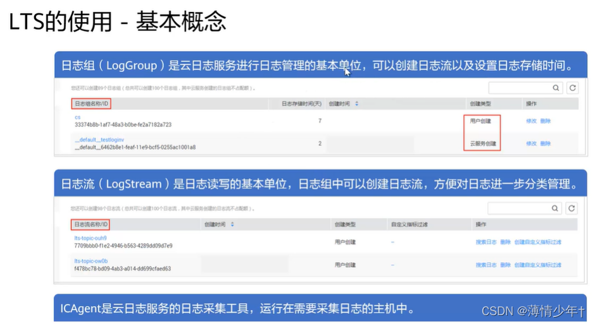This screenshot has height=324, width=595.
Task: Click the log stream quota hint text
Action: tap(163, 208)
